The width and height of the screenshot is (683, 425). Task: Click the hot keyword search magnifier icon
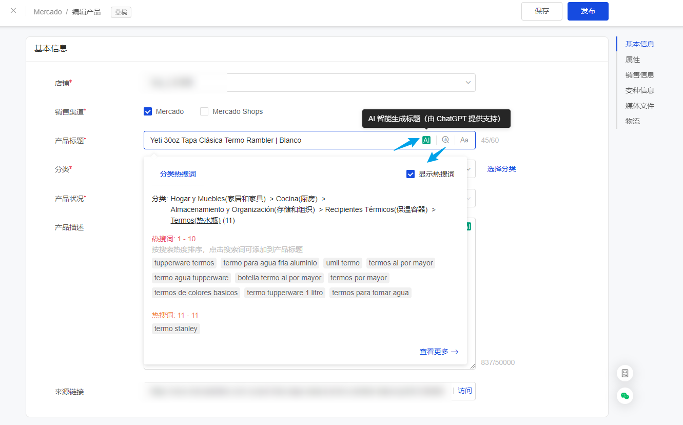[x=445, y=140]
